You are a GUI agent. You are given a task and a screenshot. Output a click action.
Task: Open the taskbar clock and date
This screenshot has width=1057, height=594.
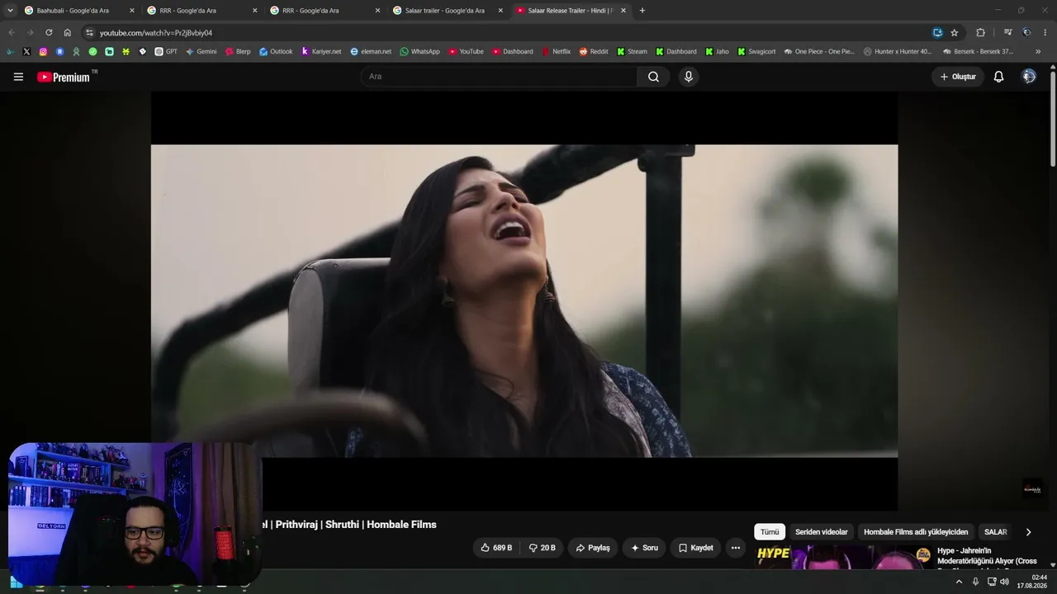[x=1032, y=582]
